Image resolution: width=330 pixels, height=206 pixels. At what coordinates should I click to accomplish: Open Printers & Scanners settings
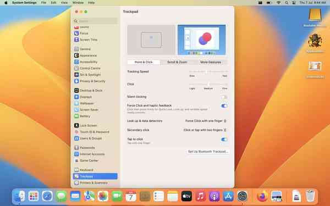[95, 183]
